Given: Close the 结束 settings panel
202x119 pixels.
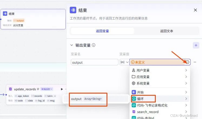Looking at the screenshot, I should point(195,10).
